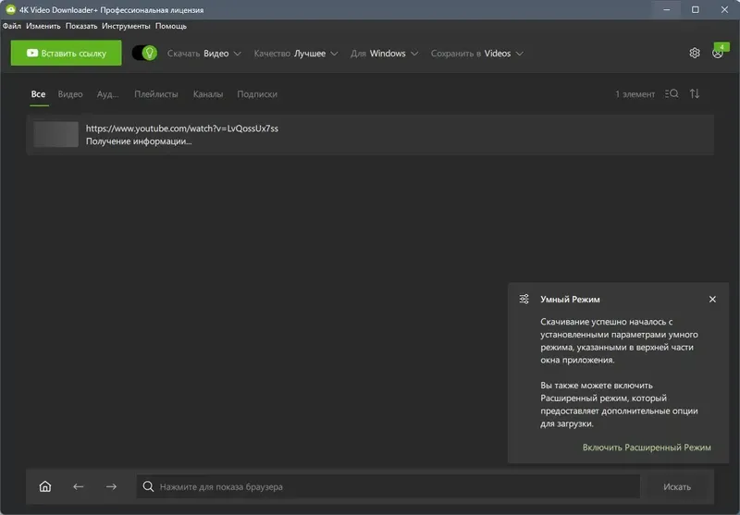Click the sliders icon beside Умный Режим

click(x=524, y=299)
